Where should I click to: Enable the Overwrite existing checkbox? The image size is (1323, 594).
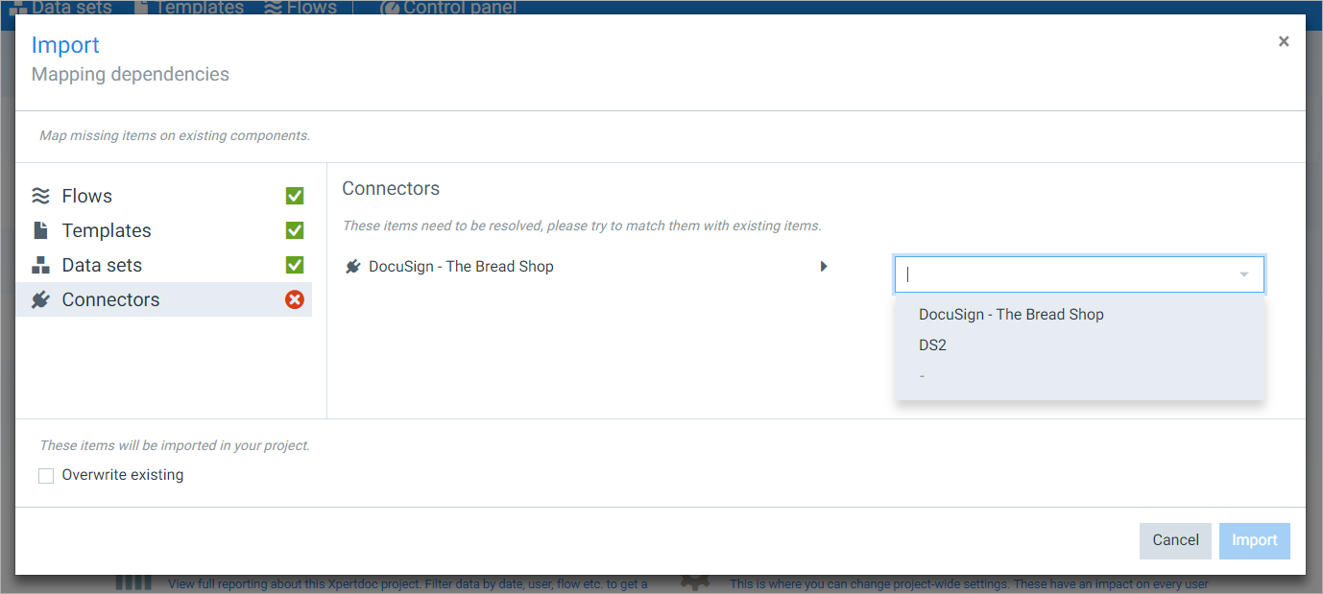tap(46, 475)
